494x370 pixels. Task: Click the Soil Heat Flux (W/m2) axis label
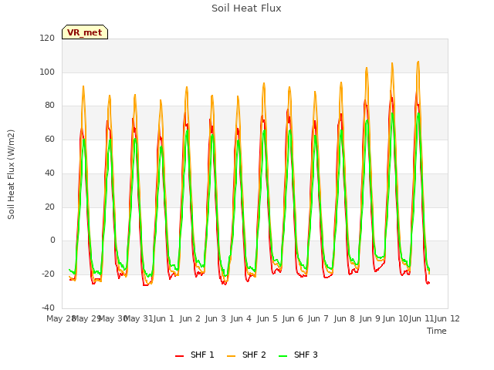tap(11, 174)
